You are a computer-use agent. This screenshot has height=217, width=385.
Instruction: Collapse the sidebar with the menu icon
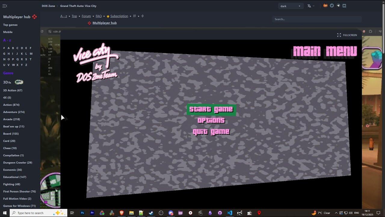[5, 6]
